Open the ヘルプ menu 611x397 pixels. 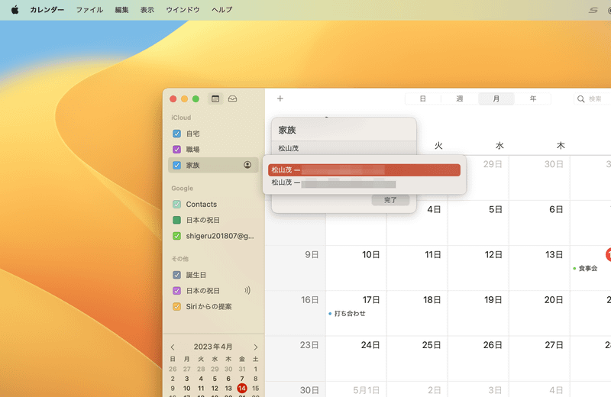point(222,10)
